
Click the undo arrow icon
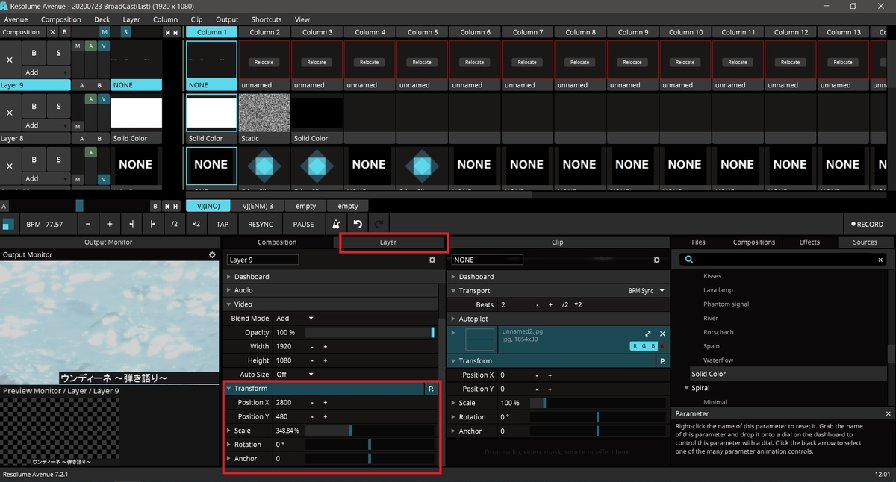coord(358,224)
